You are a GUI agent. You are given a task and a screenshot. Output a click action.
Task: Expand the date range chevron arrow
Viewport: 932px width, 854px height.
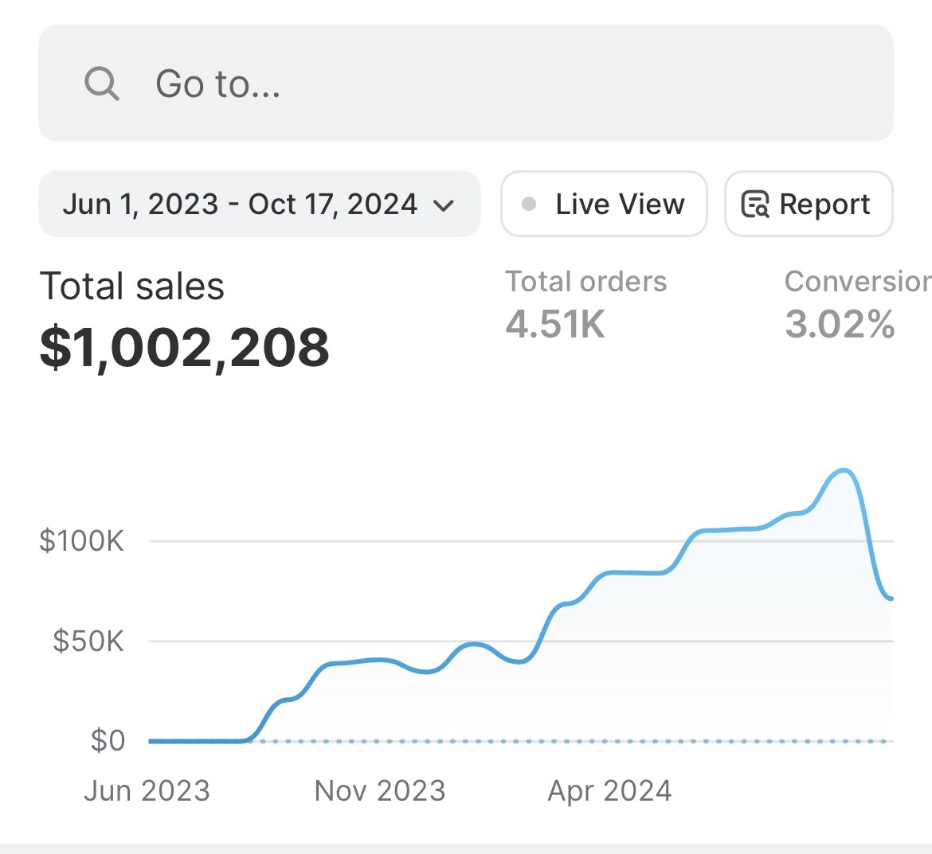(444, 205)
